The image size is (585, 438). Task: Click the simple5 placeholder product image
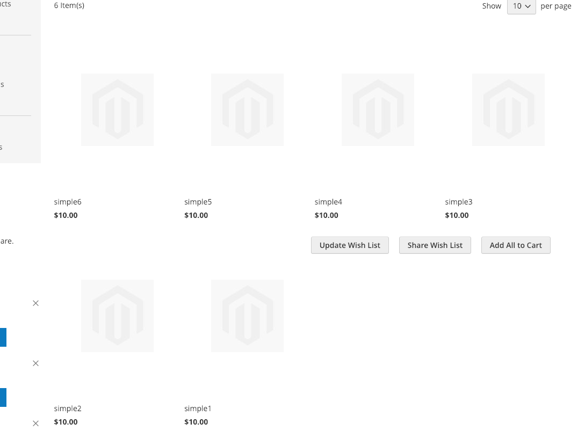coord(247,109)
